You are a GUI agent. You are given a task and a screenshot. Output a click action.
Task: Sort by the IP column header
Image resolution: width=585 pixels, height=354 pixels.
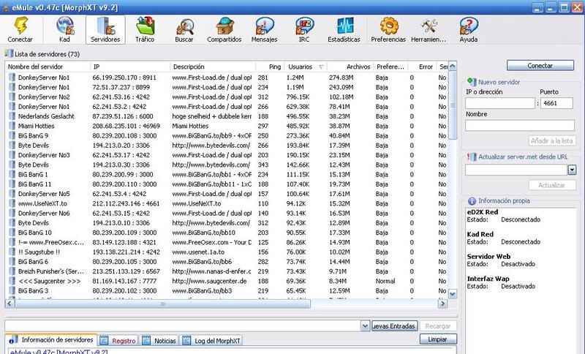(130, 67)
